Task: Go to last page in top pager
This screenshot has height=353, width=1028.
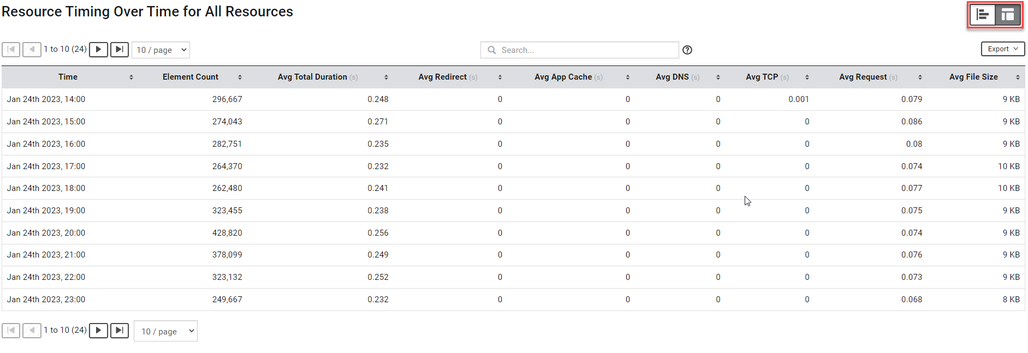Action: [120, 49]
